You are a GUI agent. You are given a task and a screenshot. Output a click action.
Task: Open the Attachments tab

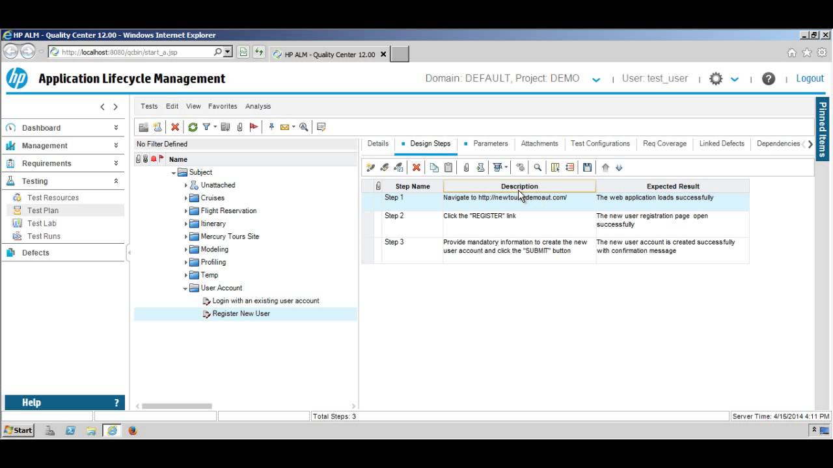(539, 144)
